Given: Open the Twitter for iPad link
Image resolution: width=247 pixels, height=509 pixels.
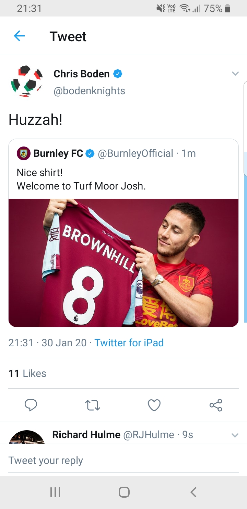Looking at the screenshot, I should point(129,343).
